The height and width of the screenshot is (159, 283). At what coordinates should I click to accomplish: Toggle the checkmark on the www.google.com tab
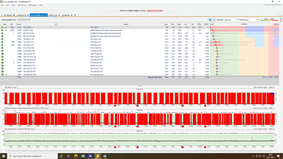coord(46,15)
